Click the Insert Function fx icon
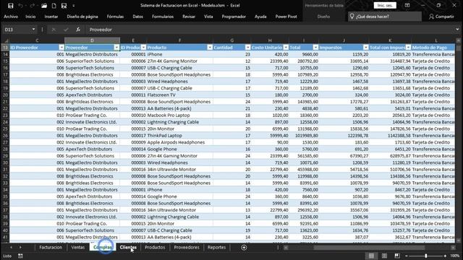The image size is (463, 260). [78, 30]
